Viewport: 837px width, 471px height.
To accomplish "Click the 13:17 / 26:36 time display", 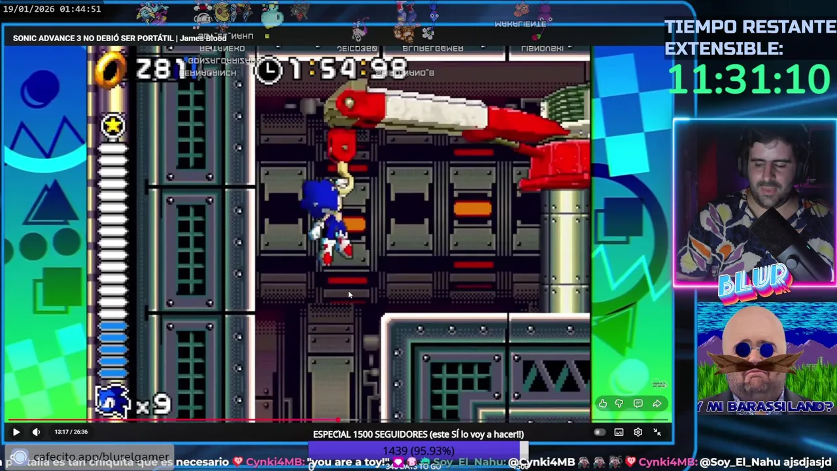I will pyautogui.click(x=71, y=432).
